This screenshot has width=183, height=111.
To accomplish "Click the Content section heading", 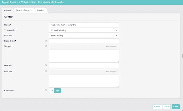I will pos(9,17).
